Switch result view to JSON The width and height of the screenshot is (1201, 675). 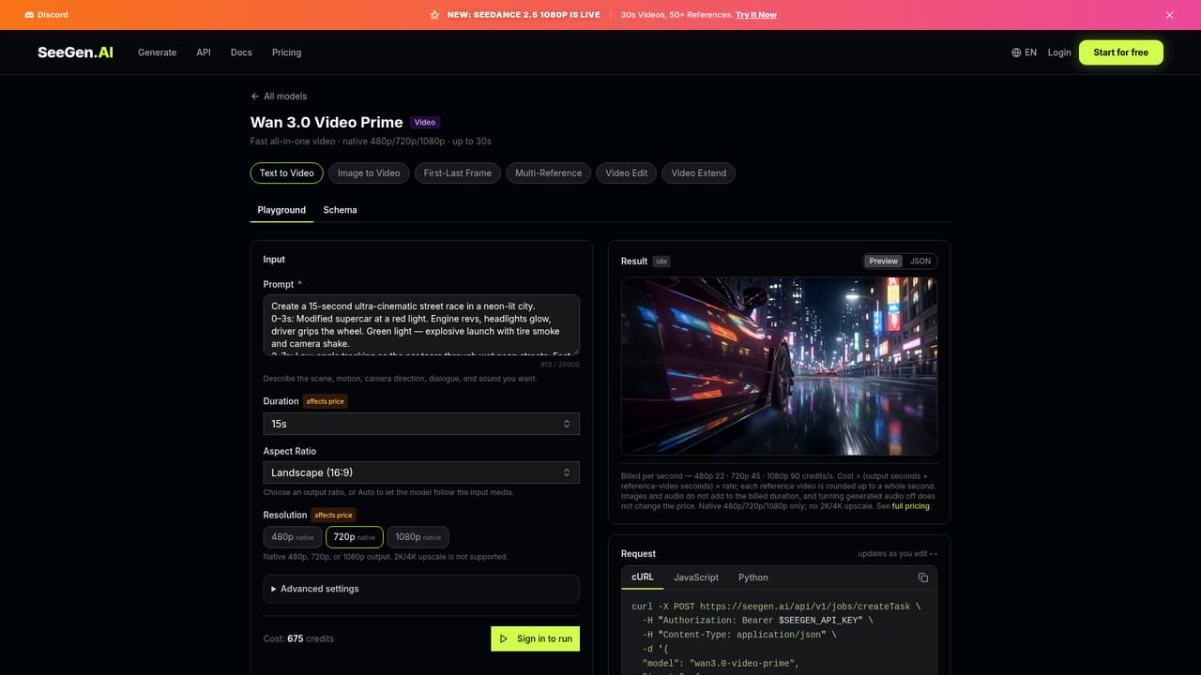click(x=920, y=262)
